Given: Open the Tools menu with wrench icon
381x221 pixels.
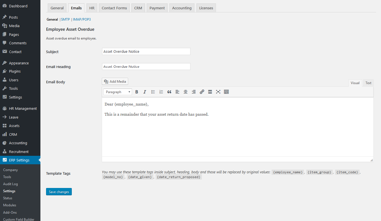Looking at the screenshot, I should [20, 88].
